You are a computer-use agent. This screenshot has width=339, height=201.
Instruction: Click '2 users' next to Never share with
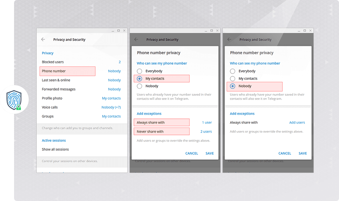(206, 132)
